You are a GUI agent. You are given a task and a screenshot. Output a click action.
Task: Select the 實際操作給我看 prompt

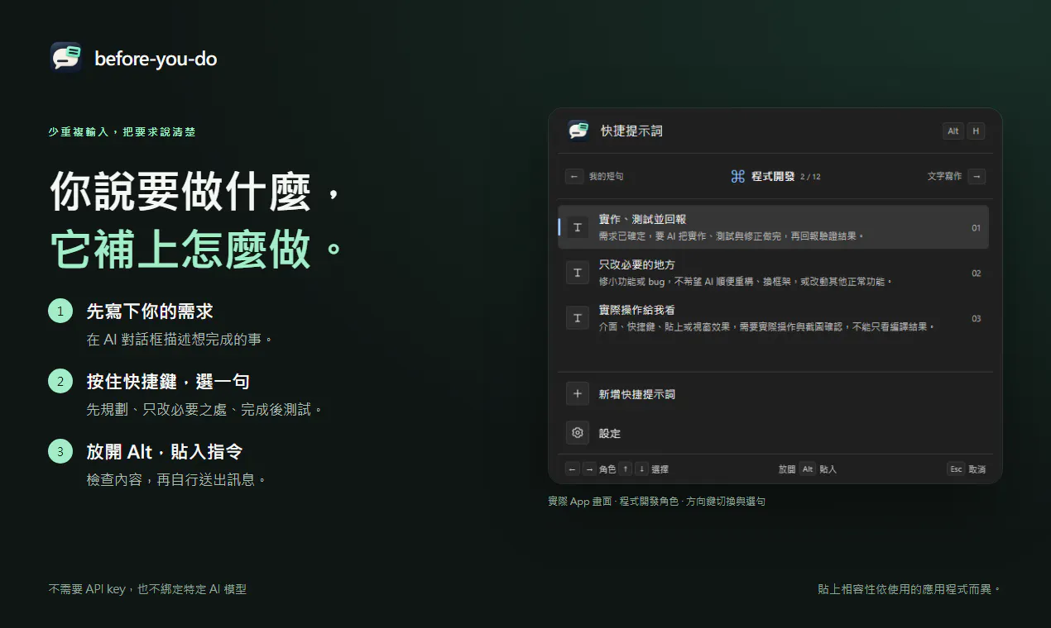(773, 318)
